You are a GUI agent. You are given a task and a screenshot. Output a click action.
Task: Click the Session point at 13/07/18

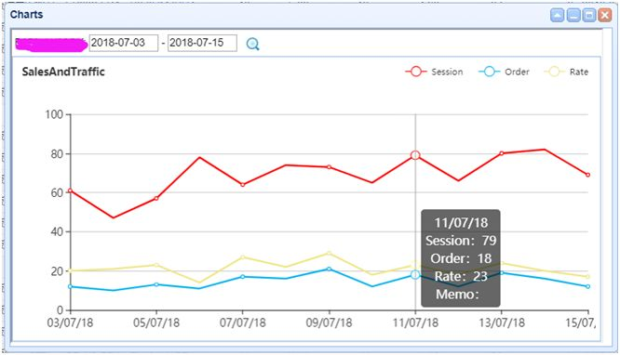[502, 153]
